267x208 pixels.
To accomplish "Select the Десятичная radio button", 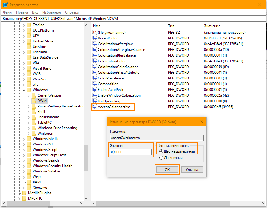I will [x=161, y=158].
